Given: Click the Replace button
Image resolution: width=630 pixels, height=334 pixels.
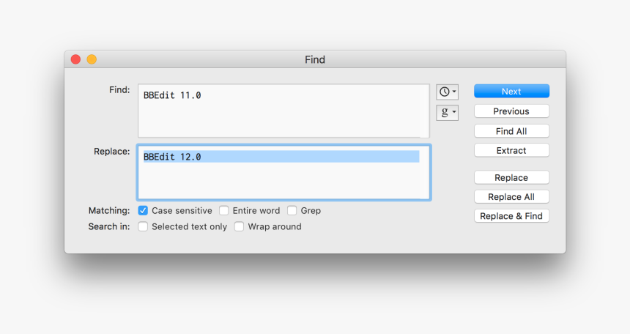Looking at the screenshot, I should (x=511, y=178).
